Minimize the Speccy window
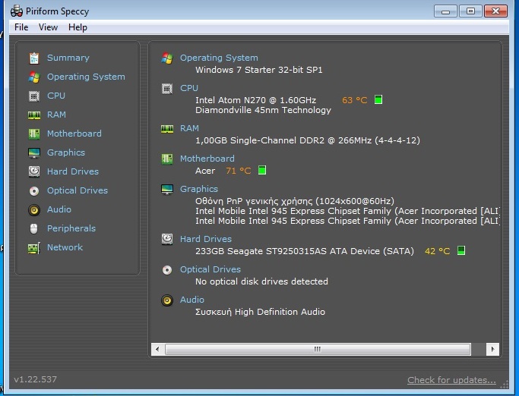 click(445, 11)
